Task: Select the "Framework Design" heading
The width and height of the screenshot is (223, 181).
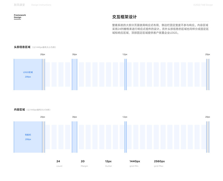Action: click(20, 16)
